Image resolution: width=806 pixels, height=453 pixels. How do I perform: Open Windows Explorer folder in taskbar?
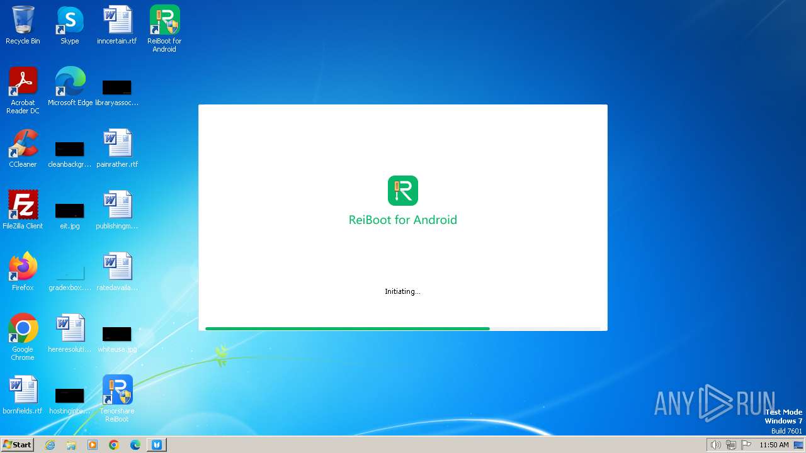tap(71, 445)
